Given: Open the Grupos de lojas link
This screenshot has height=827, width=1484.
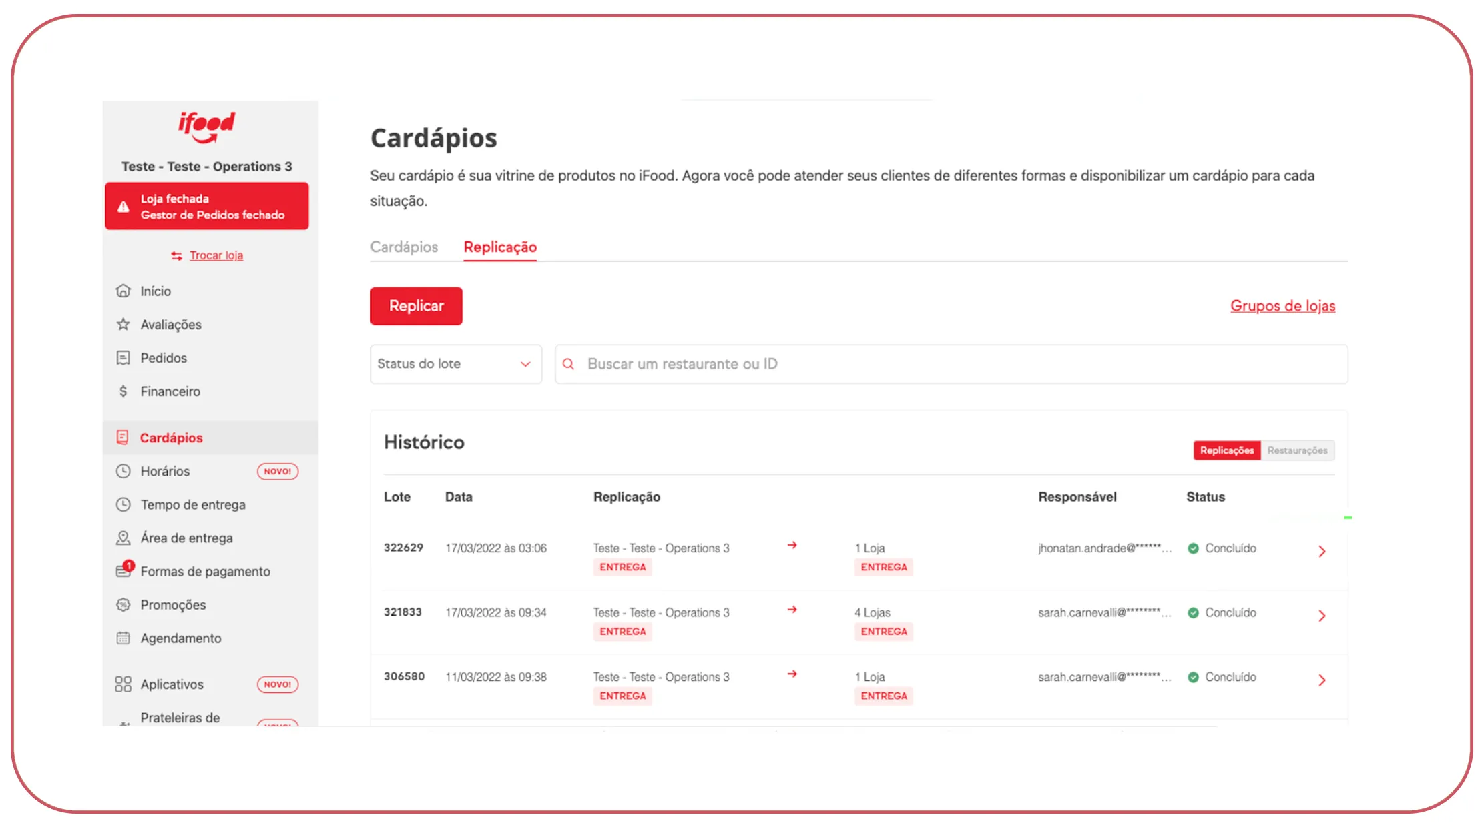Looking at the screenshot, I should pos(1283,306).
